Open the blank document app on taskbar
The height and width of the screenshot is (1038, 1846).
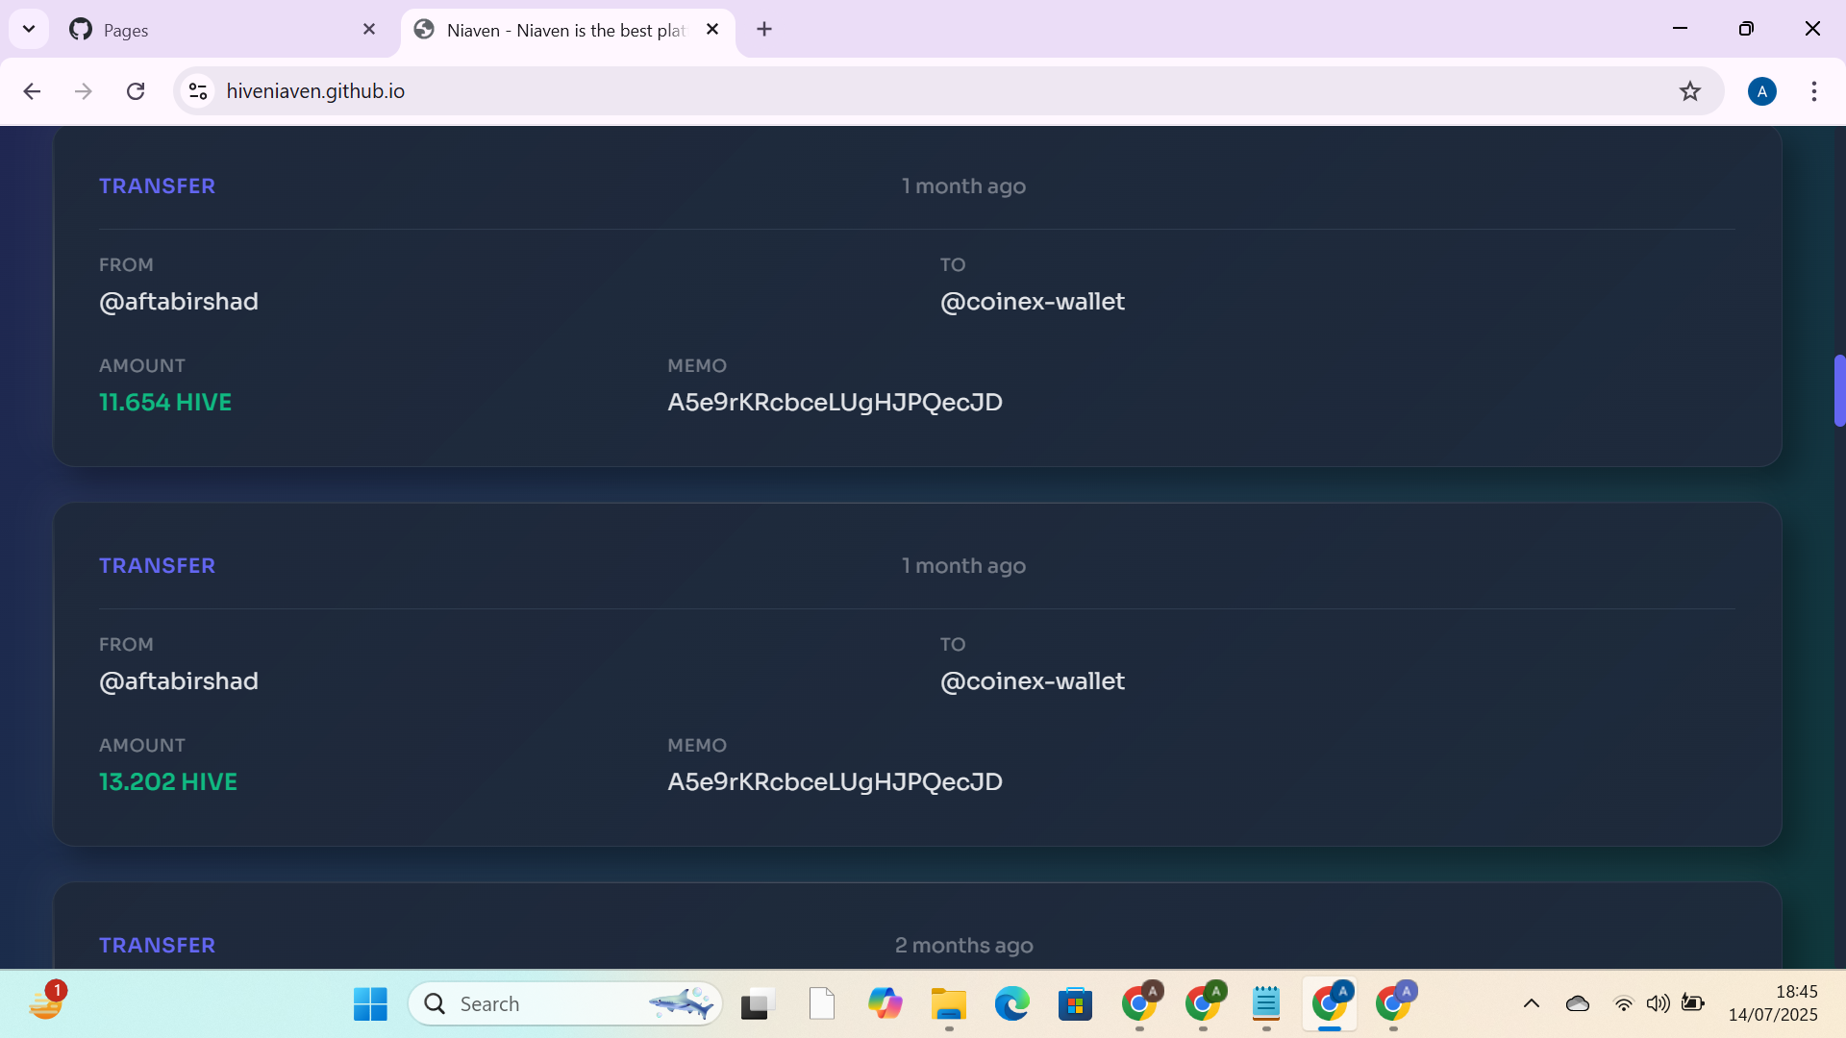pos(822,1004)
